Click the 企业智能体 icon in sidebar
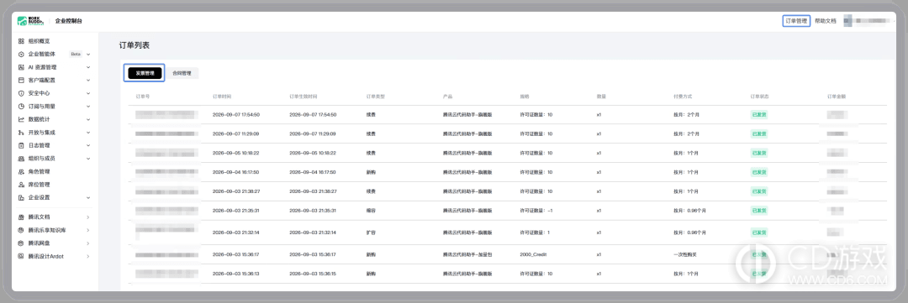908x303 pixels. coord(21,55)
